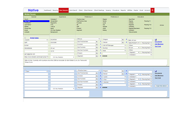This screenshot has width=193, height=117.
Task: Open --Practice Area-- dropdown in blue row
Action: (88, 71)
